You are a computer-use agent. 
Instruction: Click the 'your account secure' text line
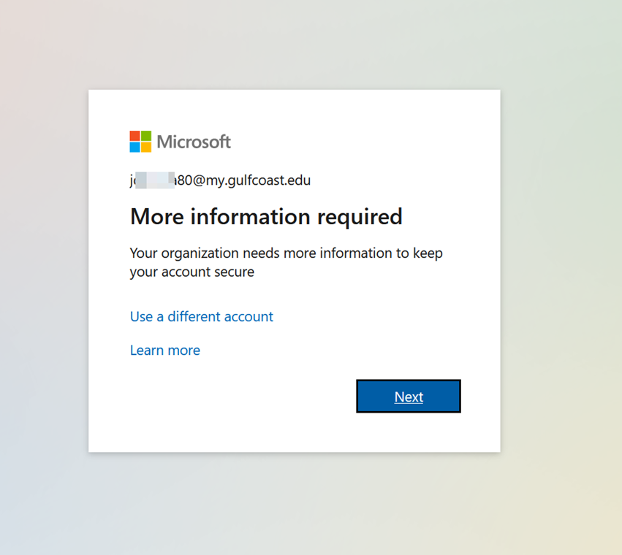(x=191, y=272)
